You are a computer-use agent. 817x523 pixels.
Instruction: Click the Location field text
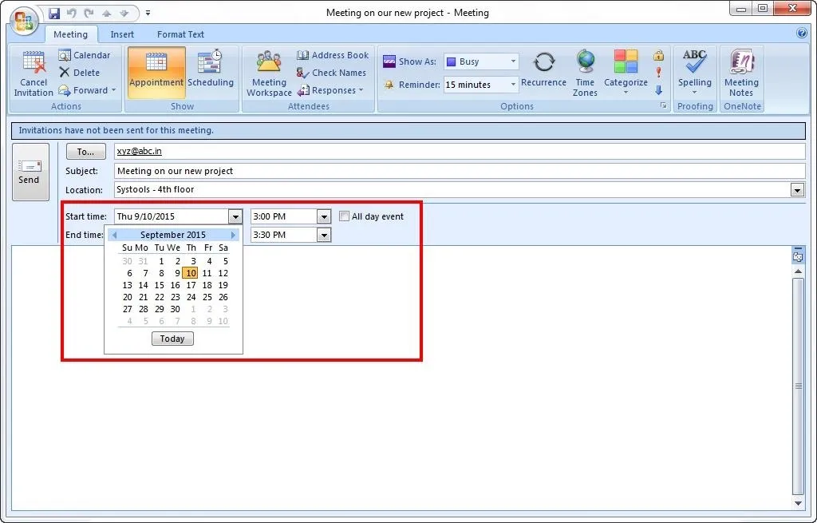click(156, 189)
